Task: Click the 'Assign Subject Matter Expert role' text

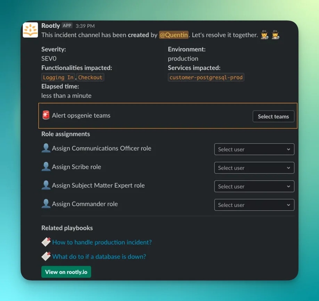Action: (x=98, y=185)
